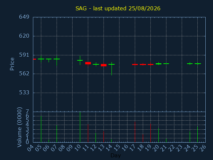Image resolution: width=213 pixels, height=160 pixels.
Task: Select the green candlestick on day 10
Action: pos(80,60)
